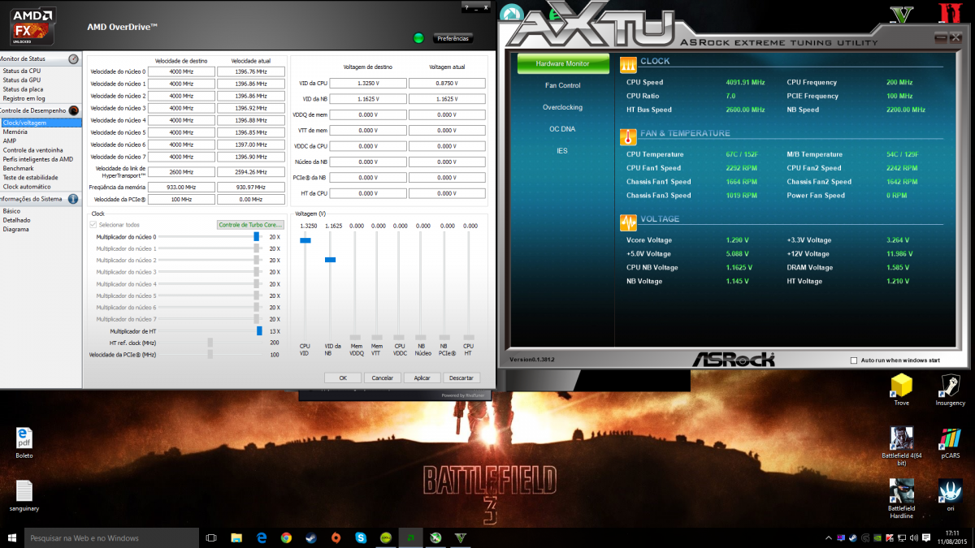975x548 pixels.
Task: Click the VOLTAGE section icon in AXTU
Action: 627,222
